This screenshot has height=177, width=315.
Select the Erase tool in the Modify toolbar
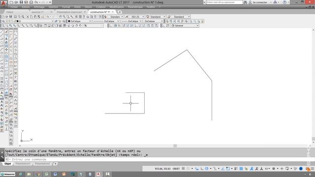(x=6, y=31)
